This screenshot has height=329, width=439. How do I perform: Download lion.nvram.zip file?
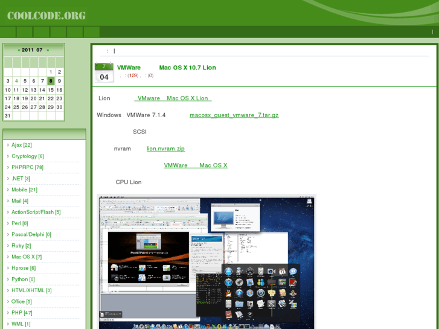165,149
